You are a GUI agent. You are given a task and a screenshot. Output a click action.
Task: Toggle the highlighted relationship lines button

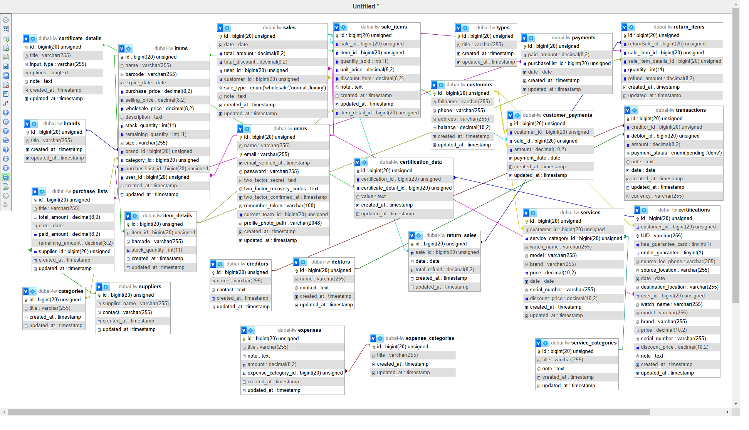pos(6,177)
